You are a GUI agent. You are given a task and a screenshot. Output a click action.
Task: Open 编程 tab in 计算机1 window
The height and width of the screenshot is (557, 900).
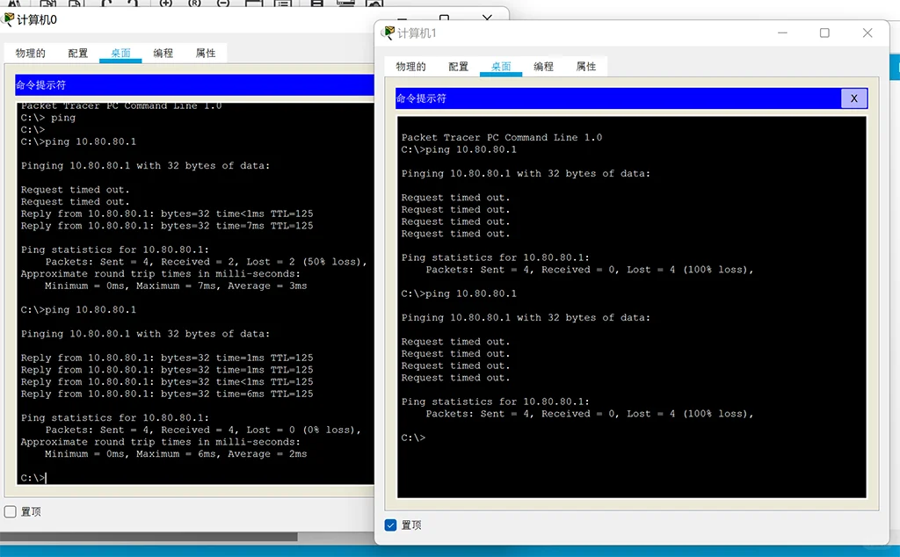[543, 66]
